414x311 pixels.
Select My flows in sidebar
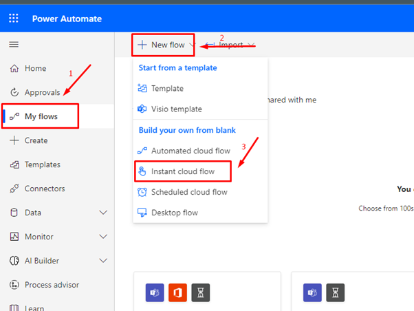click(41, 116)
